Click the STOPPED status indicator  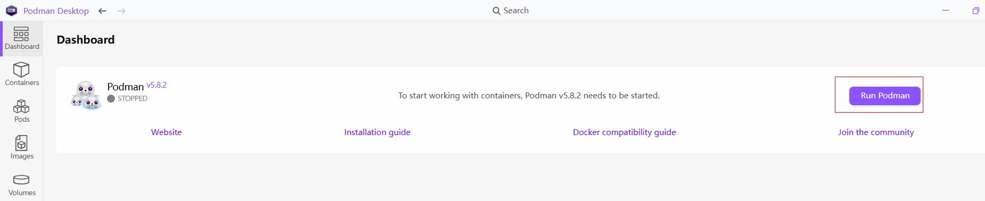tap(127, 98)
